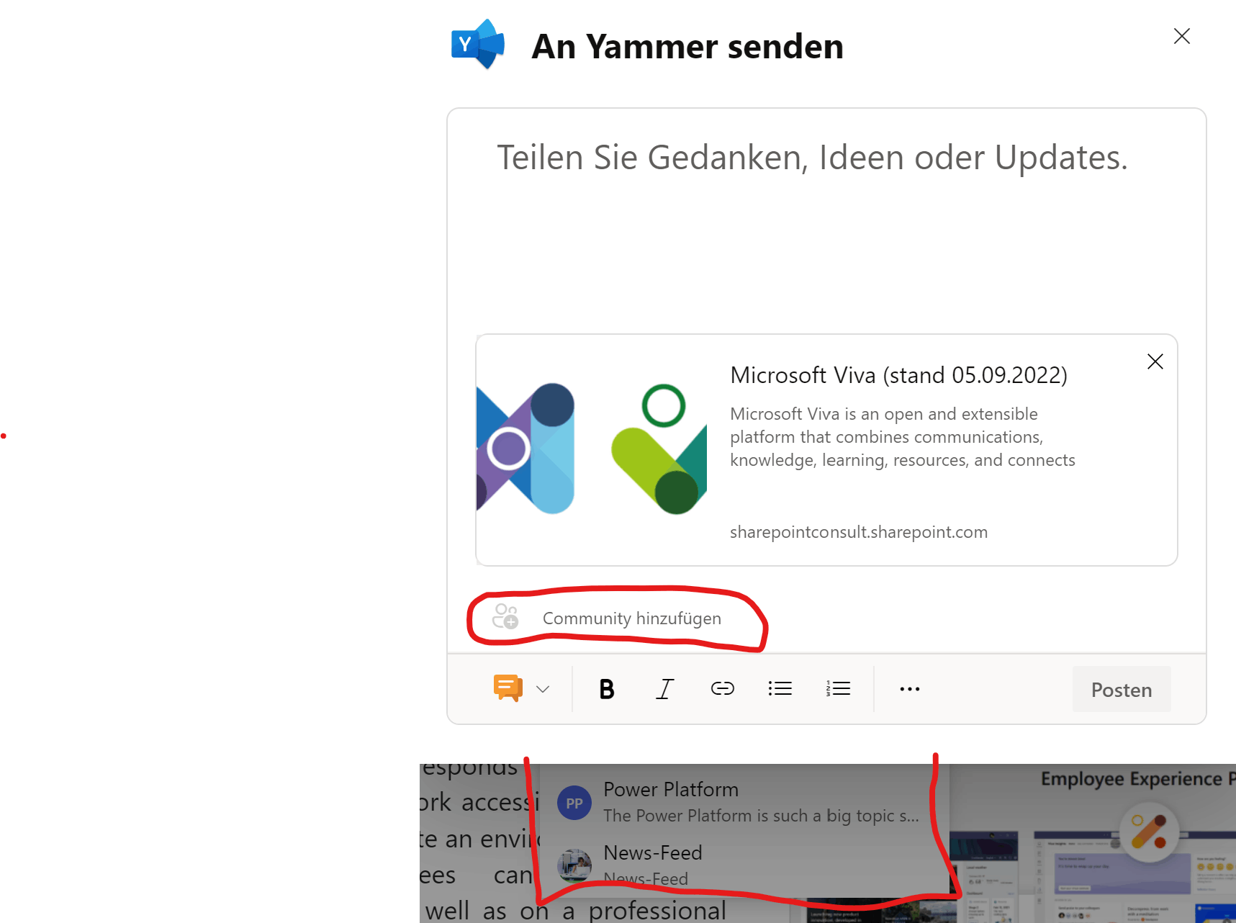Select the orange discussion post type icon
The image size is (1236, 923).
[508, 688]
